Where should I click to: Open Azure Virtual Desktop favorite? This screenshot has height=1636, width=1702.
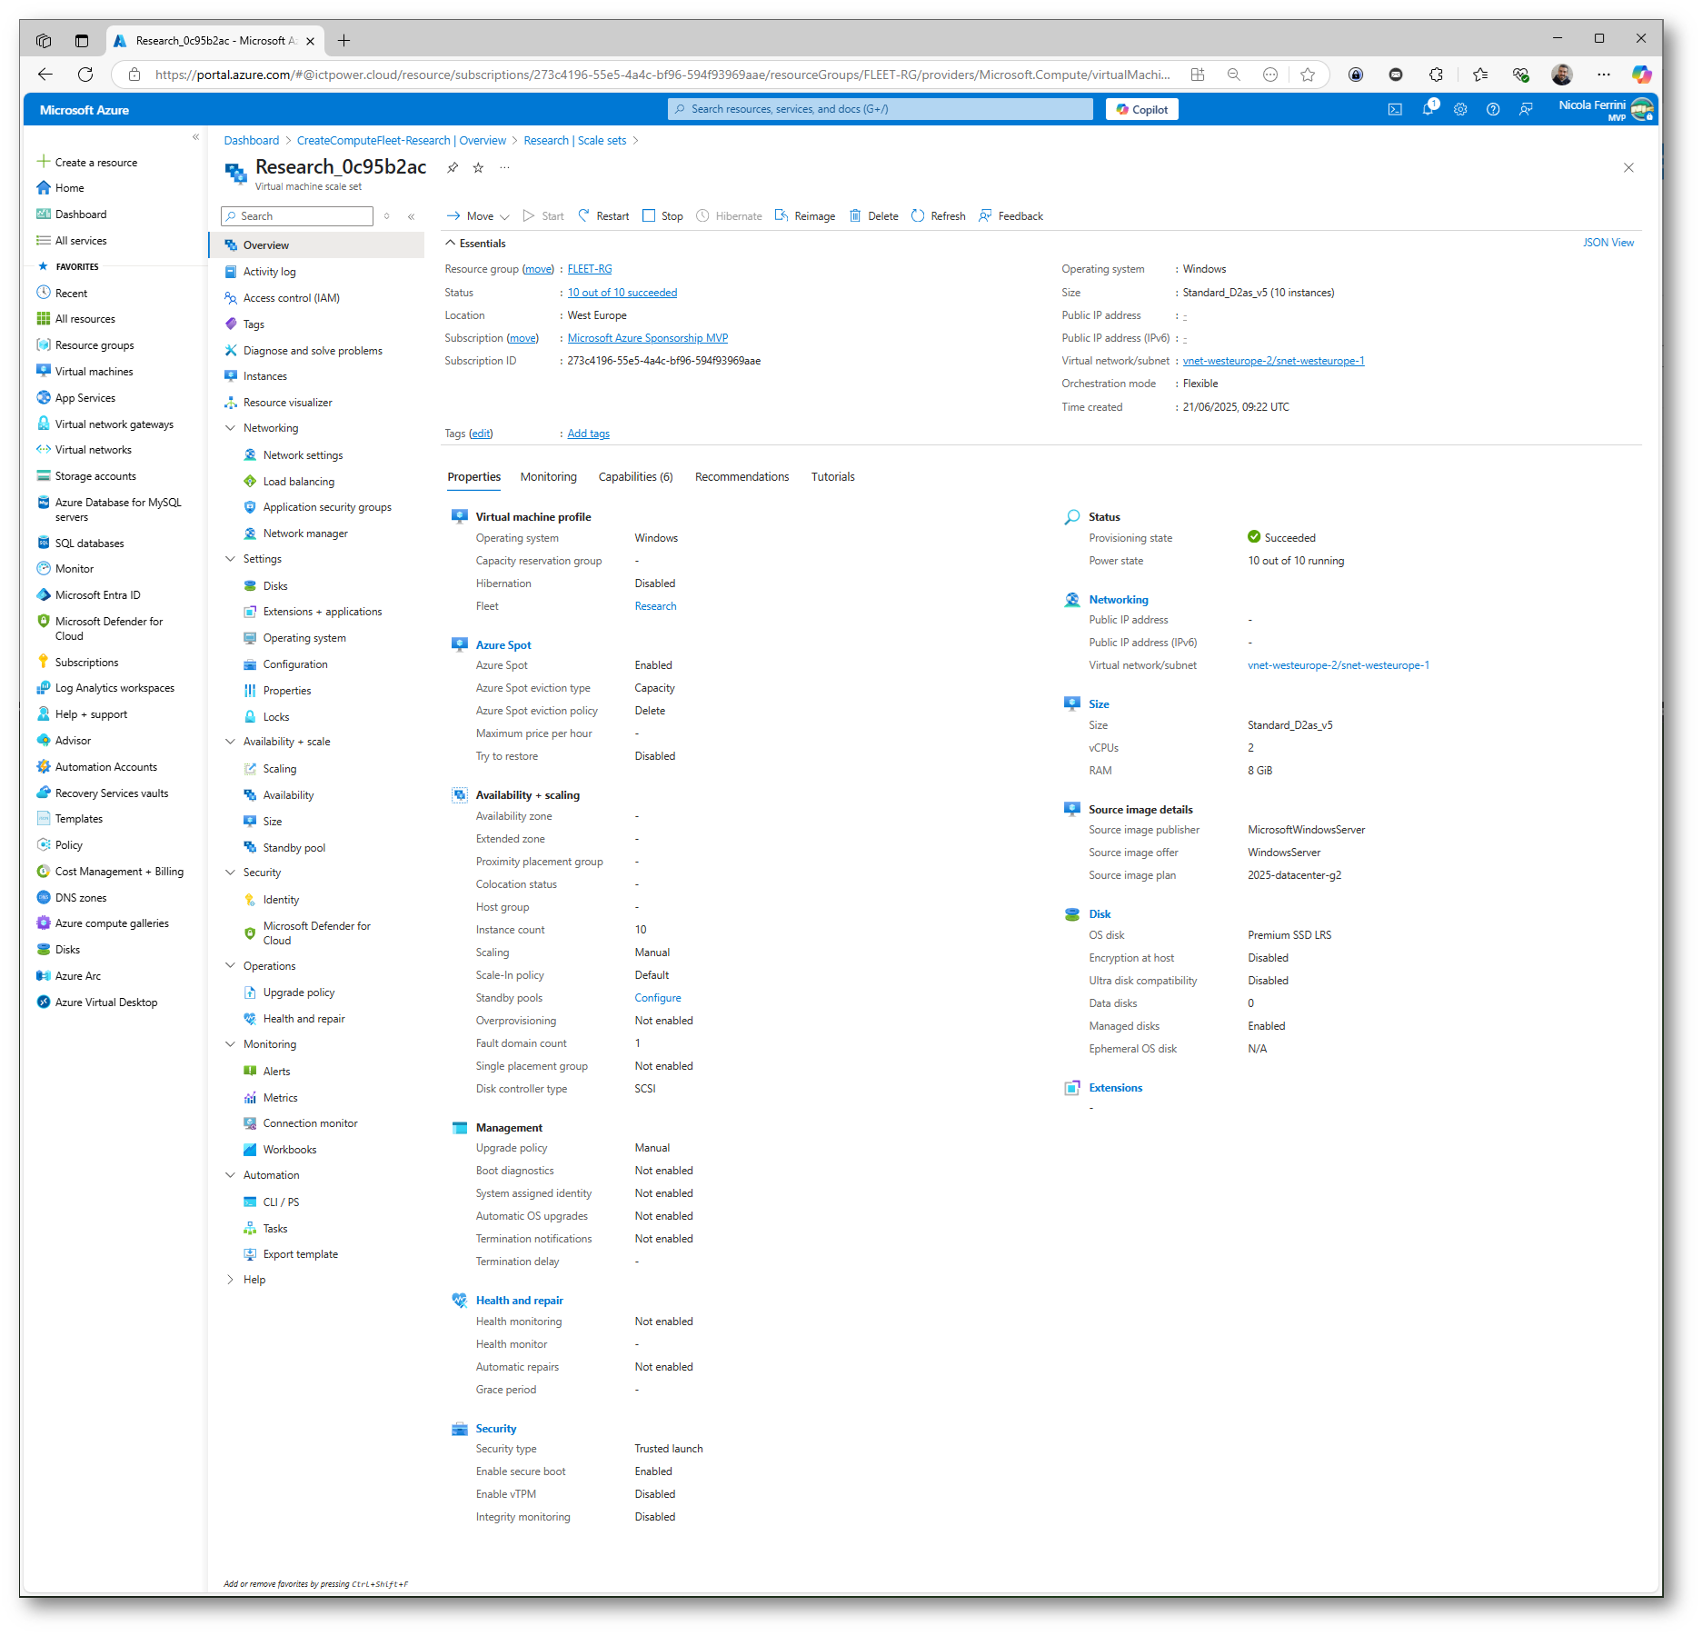(x=105, y=1003)
